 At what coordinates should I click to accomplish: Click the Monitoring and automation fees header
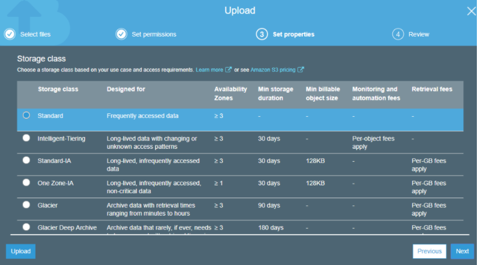point(376,94)
